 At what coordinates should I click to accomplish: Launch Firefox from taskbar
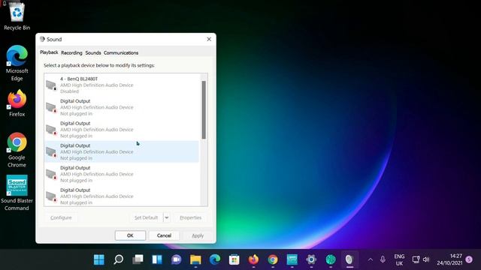click(x=253, y=259)
